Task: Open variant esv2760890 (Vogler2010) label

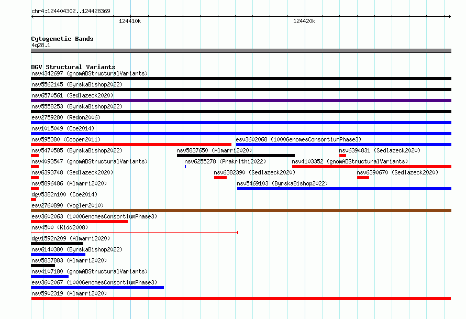Action: (68, 205)
